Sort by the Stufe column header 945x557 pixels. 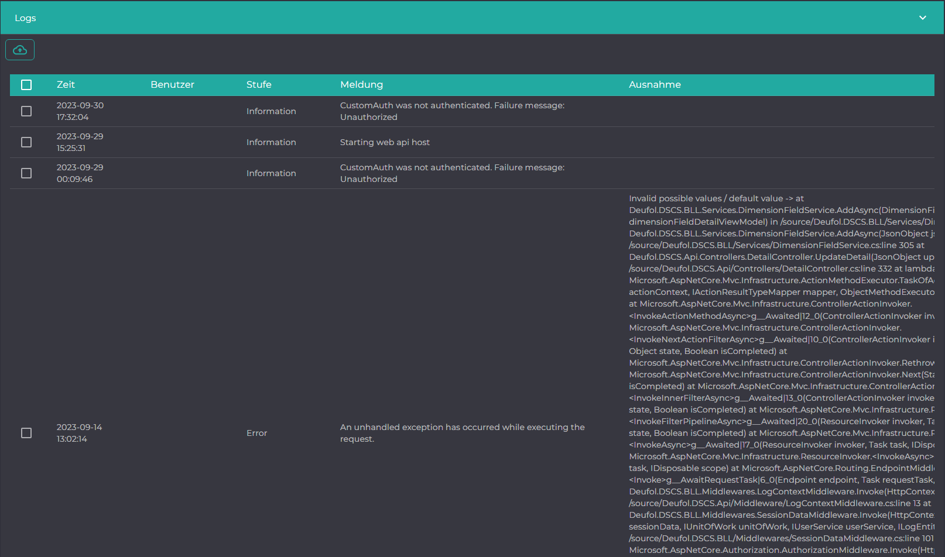(259, 85)
